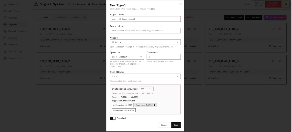292x132 pixels.
Task: Choose Moderate 0.6752 threshold
Action: pos(146,105)
